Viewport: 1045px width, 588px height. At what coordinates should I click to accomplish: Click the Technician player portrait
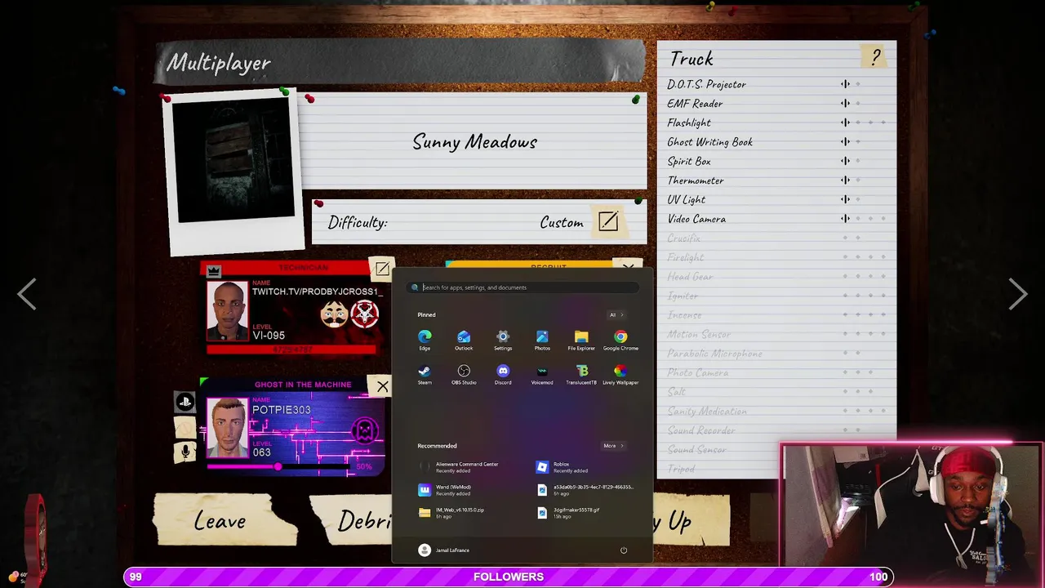(227, 310)
